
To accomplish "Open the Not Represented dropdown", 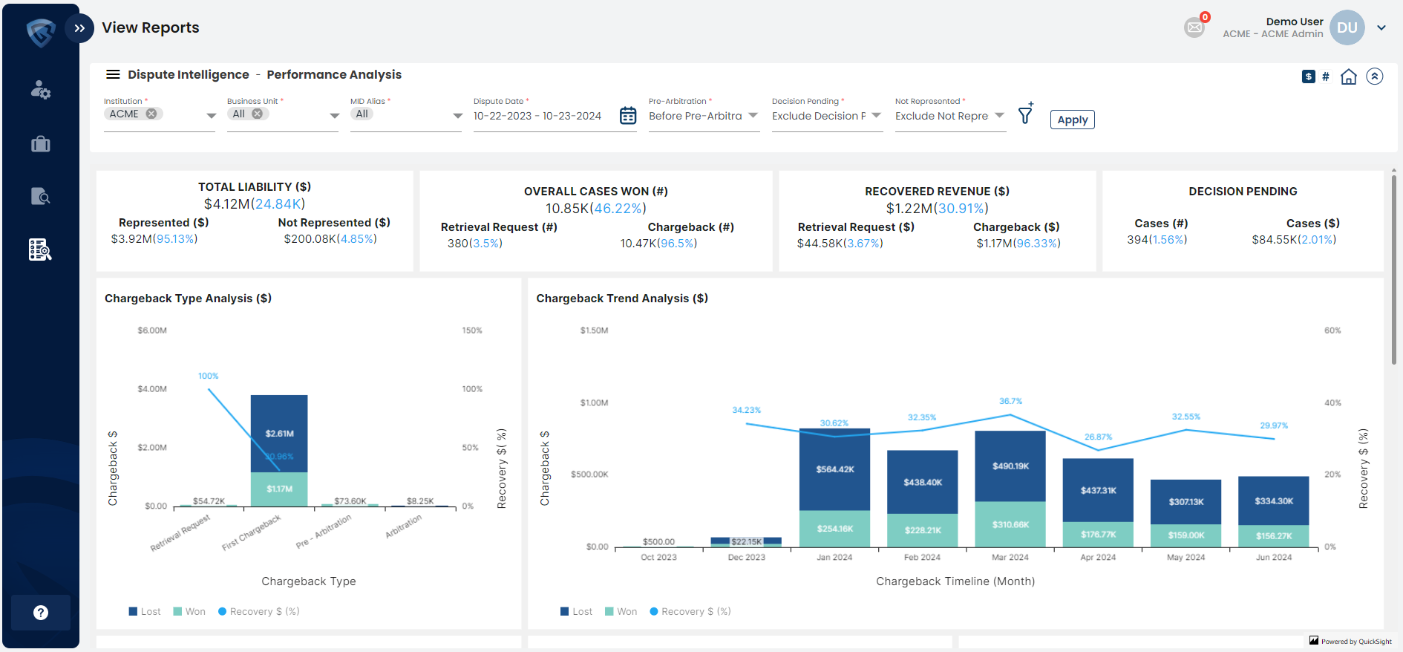I will [x=999, y=116].
